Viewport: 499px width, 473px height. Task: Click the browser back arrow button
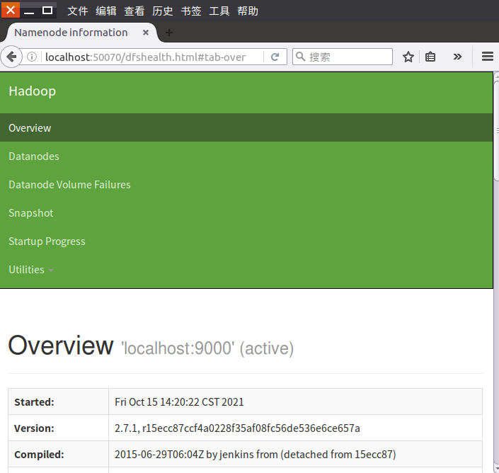[11, 57]
